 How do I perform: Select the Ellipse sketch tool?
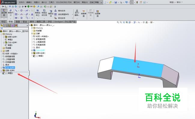[x=27, y=14]
